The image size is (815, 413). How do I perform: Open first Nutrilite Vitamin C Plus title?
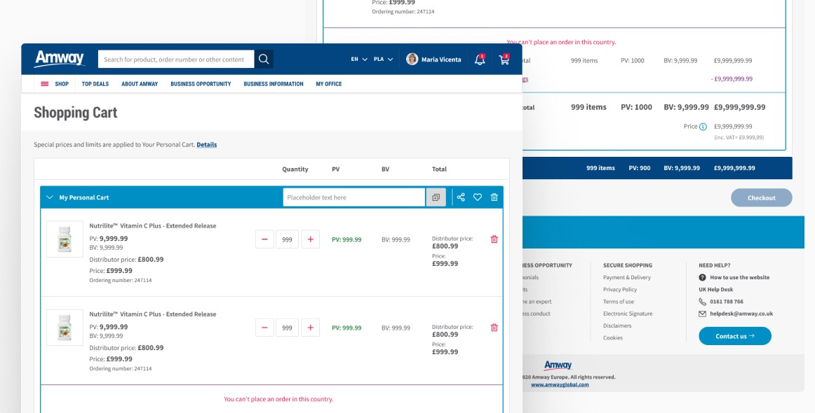153,225
